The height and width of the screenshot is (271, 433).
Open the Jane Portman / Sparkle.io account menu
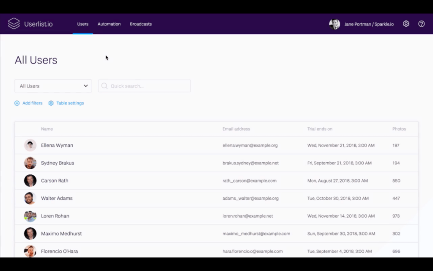point(369,24)
